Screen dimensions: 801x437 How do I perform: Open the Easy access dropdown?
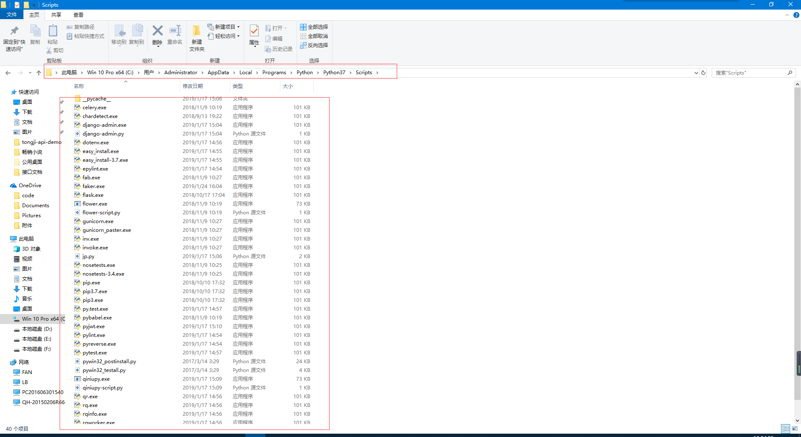coord(224,36)
